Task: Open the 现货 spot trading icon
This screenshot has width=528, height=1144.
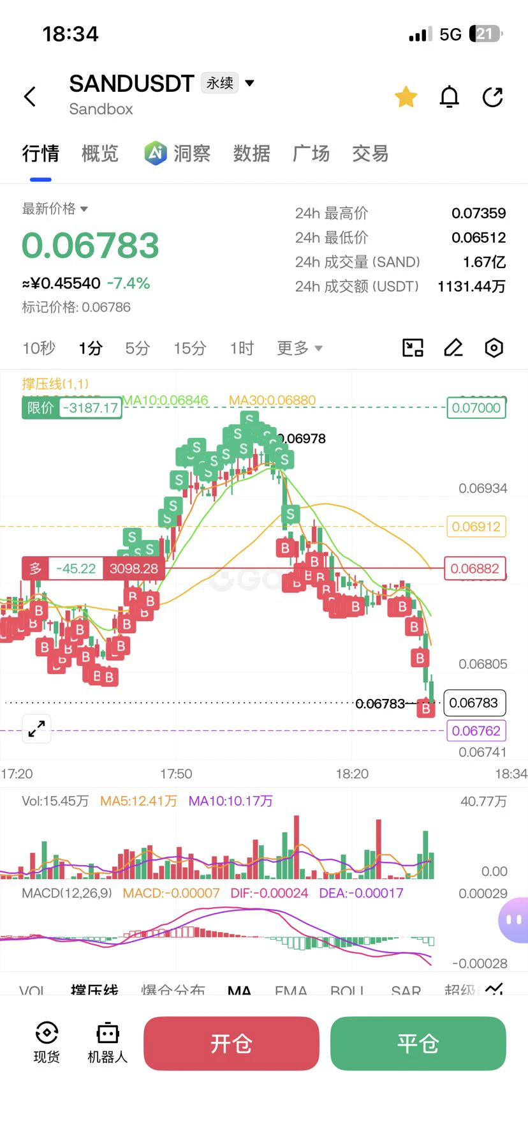Action: coord(47,1042)
